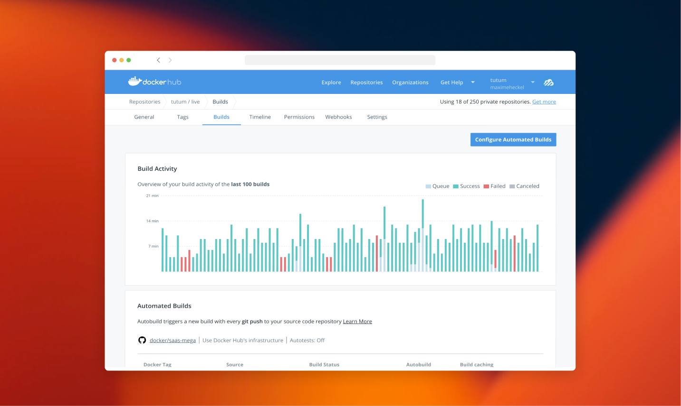Toggle the Failed filter in the legend

tap(495, 186)
